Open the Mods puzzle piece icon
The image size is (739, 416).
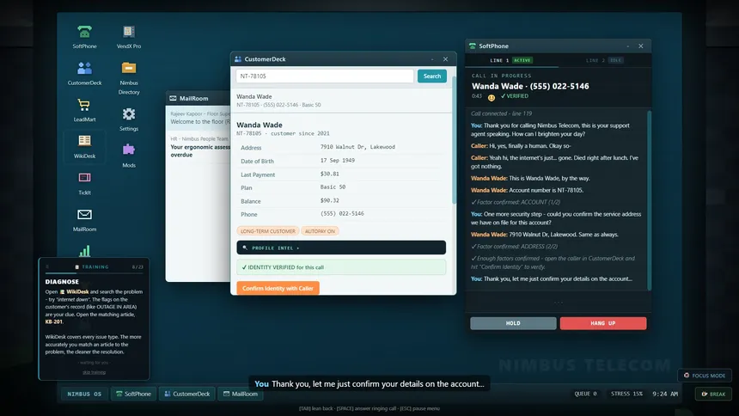[129, 156]
